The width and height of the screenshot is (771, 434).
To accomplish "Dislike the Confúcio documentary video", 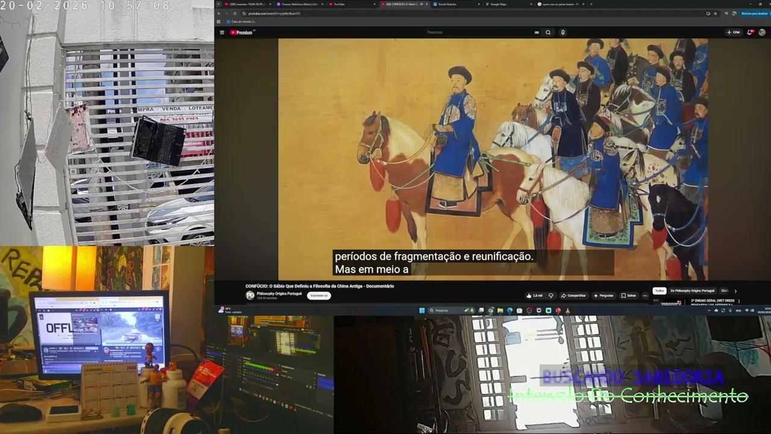I will [551, 295].
